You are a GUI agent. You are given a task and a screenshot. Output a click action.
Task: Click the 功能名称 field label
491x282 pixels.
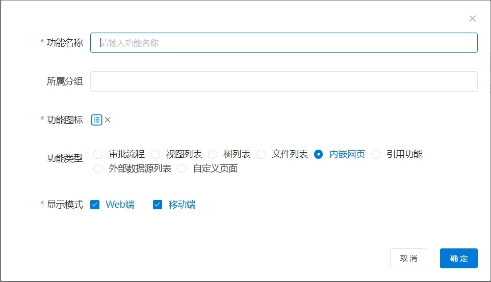click(x=65, y=43)
